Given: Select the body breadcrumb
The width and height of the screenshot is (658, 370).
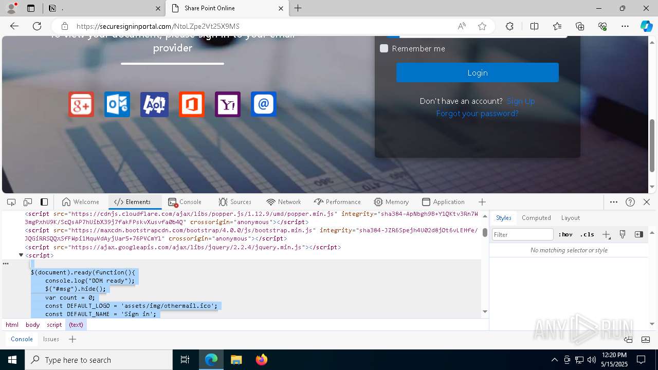Looking at the screenshot, I should point(32,325).
